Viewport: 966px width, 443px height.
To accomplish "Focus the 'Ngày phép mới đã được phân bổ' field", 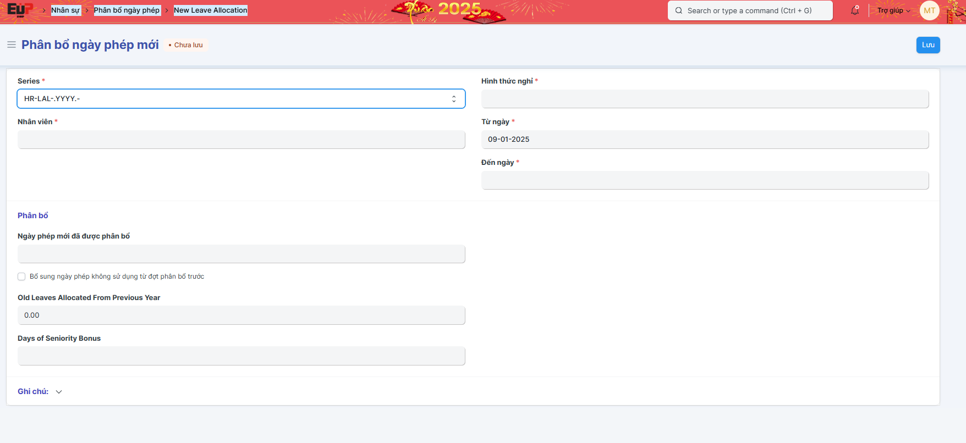I will point(241,254).
